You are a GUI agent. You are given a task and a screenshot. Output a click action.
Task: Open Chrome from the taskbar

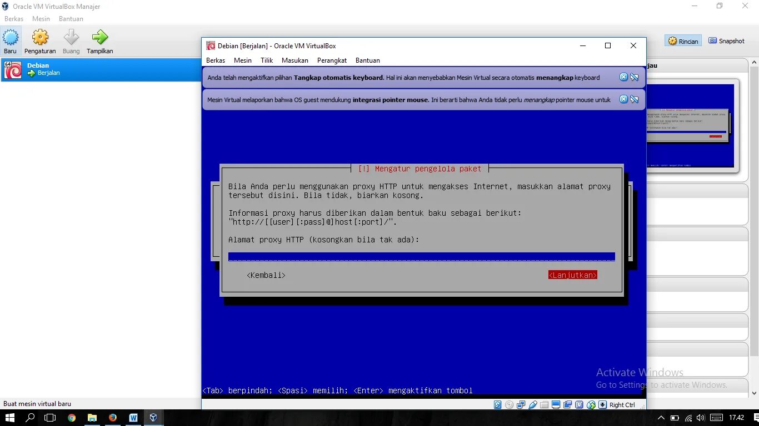click(x=72, y=418)
